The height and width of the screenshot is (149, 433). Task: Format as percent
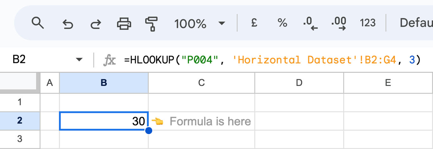tap(282, 23)
